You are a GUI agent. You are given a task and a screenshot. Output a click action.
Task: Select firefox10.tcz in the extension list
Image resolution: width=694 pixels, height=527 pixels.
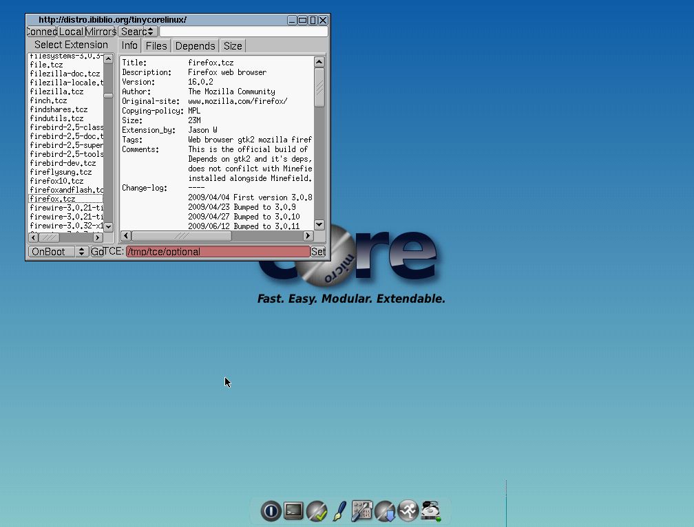click(66, 181)
